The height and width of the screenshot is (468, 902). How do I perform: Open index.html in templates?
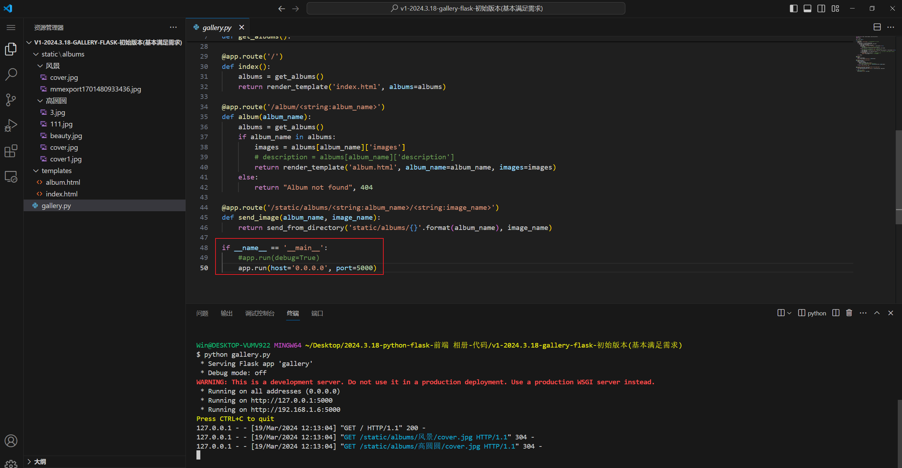105,194
